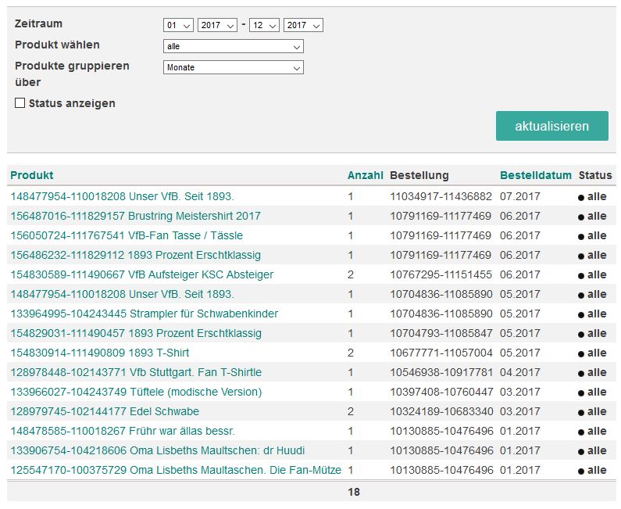Screen dimensions: 621x509
Task: Open product Brustring Meistershirt 2017
Action: [135, 216]
